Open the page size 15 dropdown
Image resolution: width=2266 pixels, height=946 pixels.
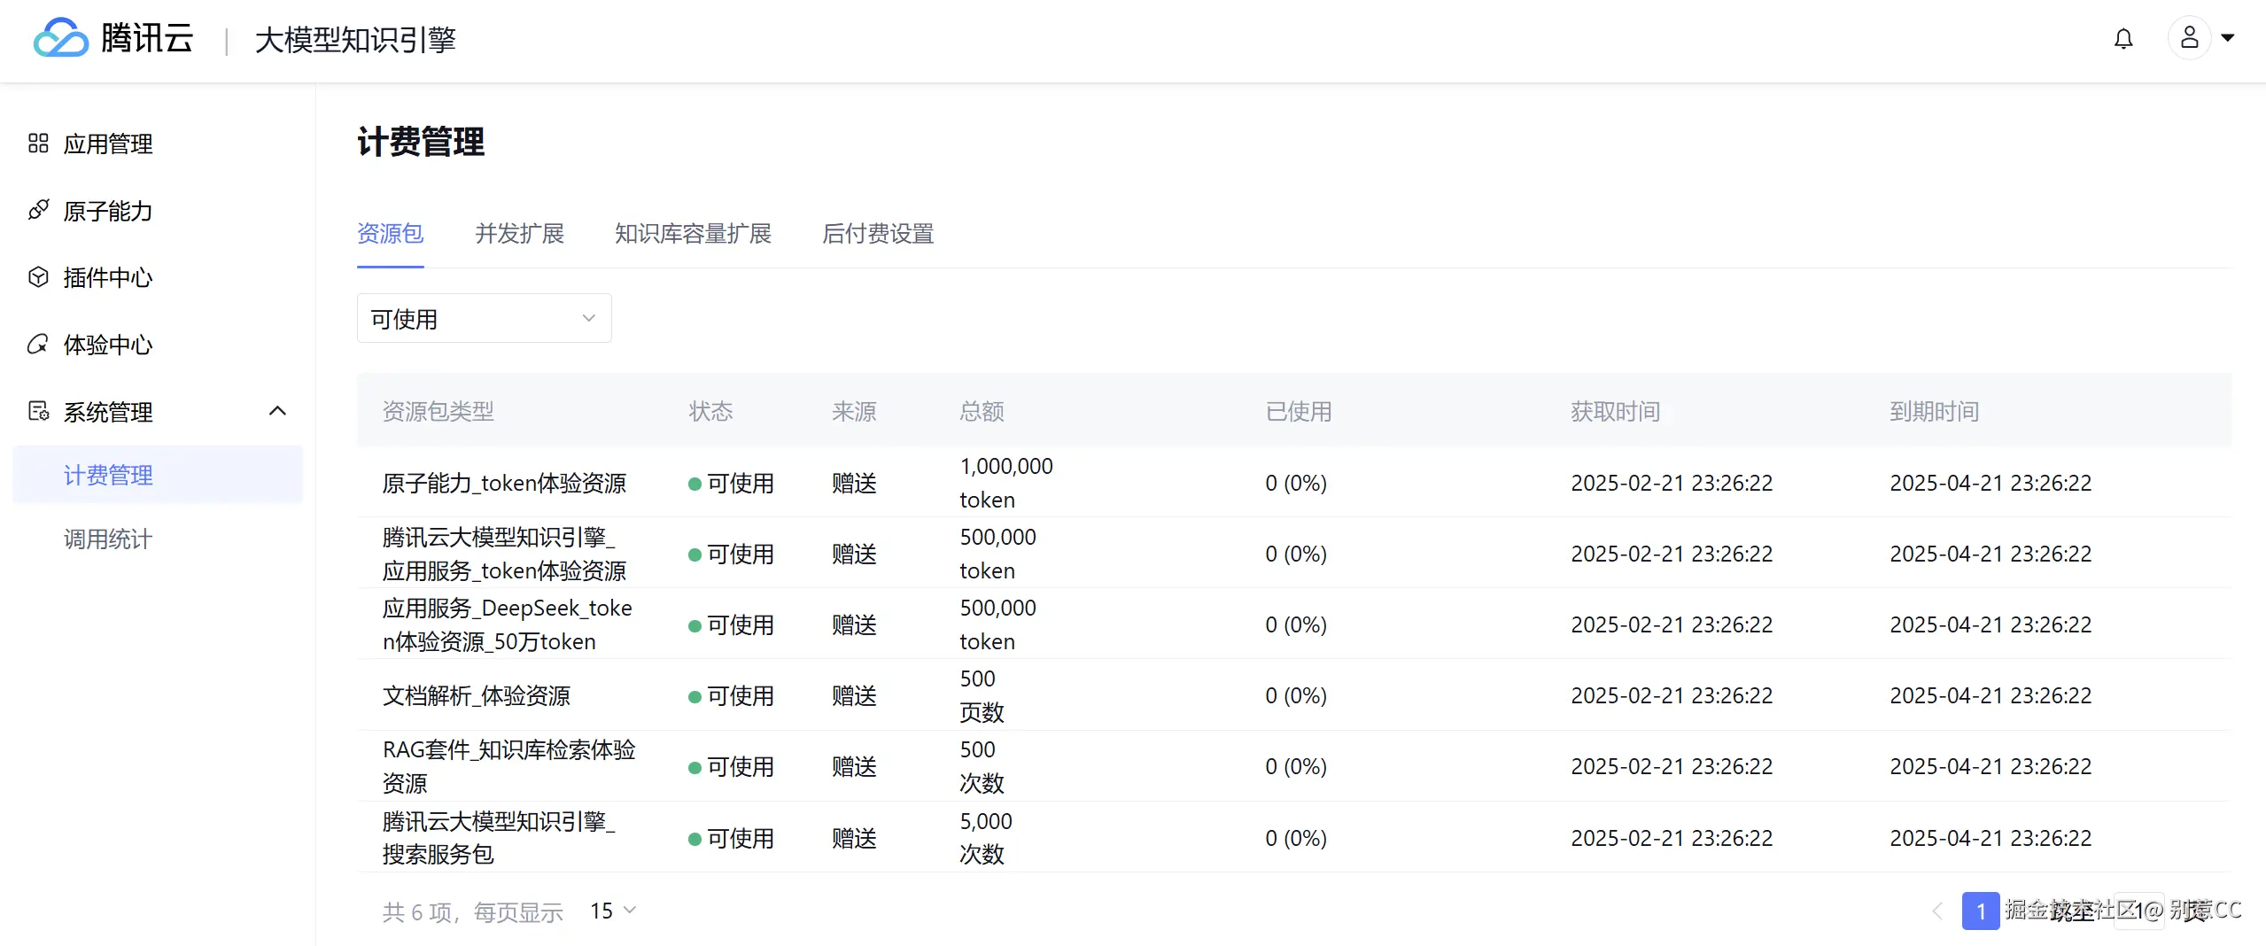pyautogui.click(x=613, y=911)
